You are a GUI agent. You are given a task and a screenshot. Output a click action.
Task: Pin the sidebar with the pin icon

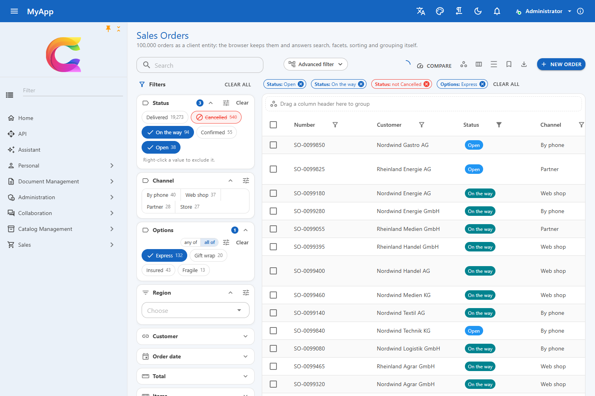coord(108,29)
